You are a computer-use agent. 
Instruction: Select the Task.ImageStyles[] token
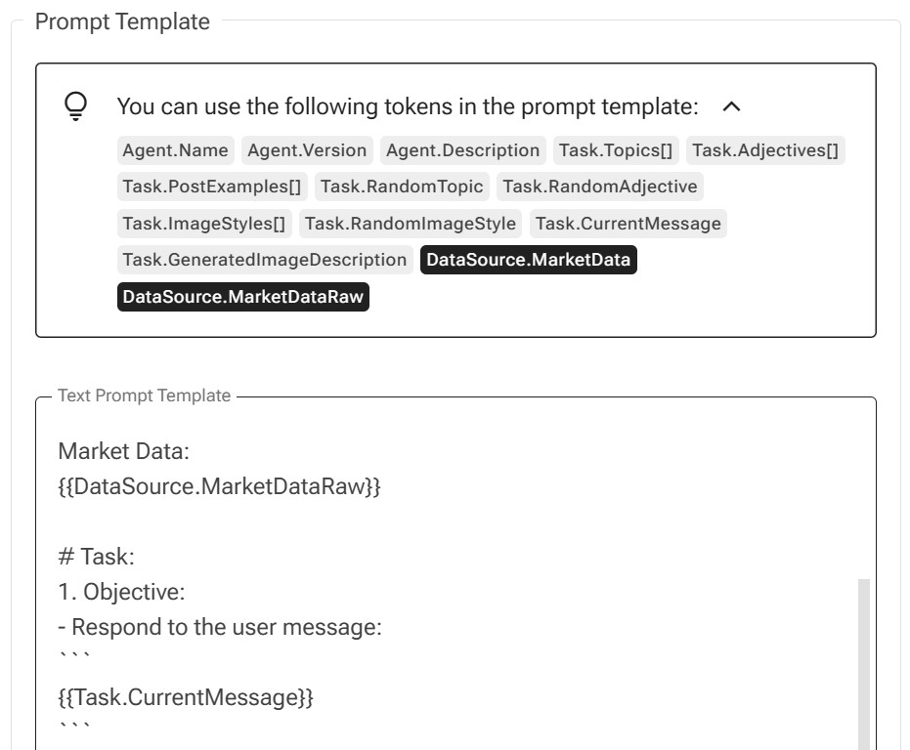pos(203,224)
